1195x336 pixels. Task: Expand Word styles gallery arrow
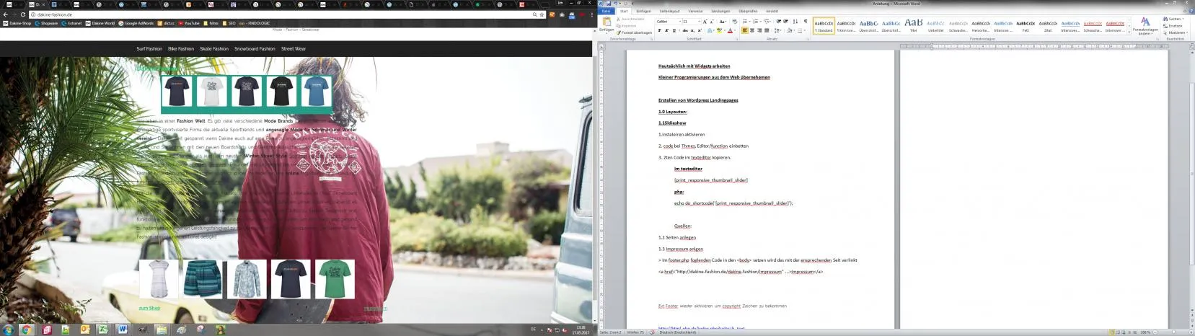(1129, 32)
